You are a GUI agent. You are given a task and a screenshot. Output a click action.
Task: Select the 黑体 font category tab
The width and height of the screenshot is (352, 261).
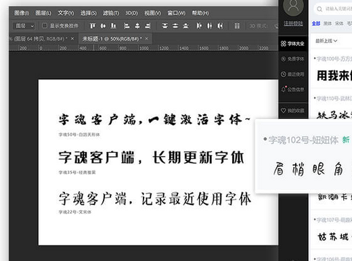pyautogui.click(x=328, y=23)
